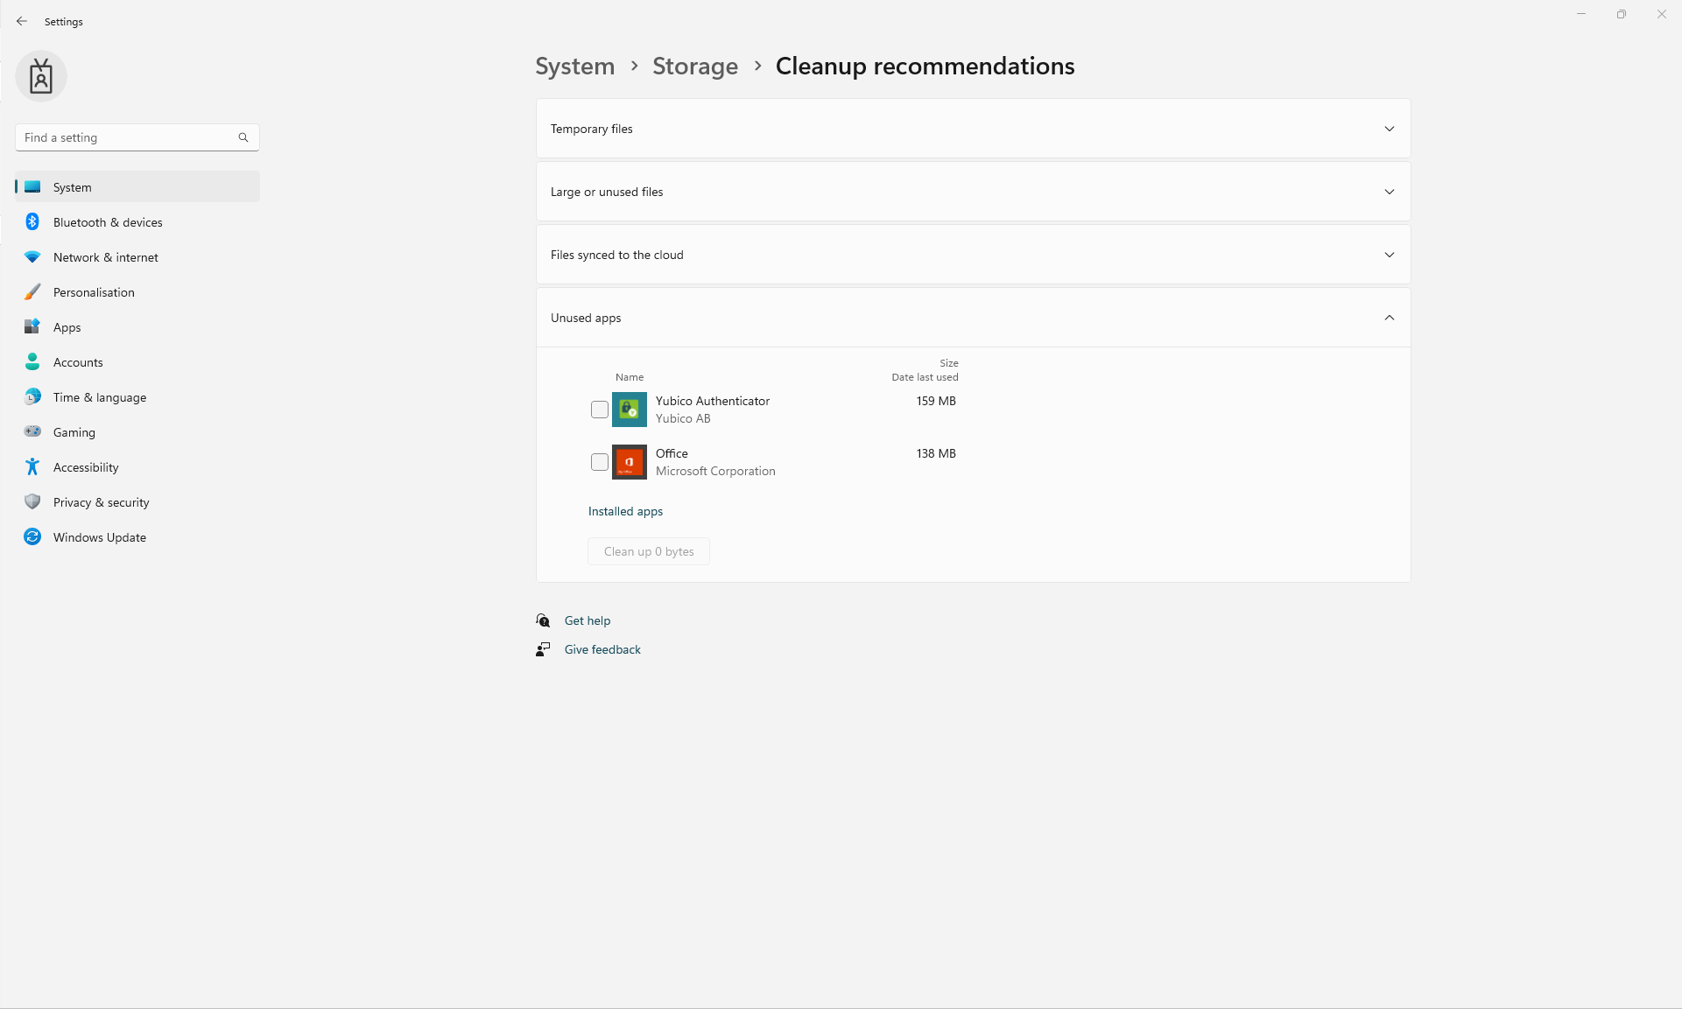Expand the Temporary files section

[972, 129]
